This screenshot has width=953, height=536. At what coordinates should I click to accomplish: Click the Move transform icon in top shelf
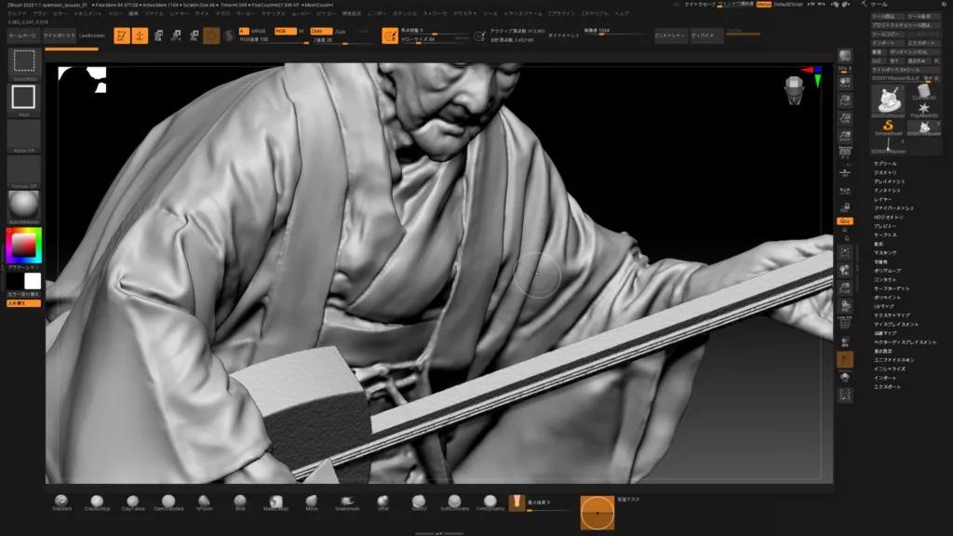point(158,36)
